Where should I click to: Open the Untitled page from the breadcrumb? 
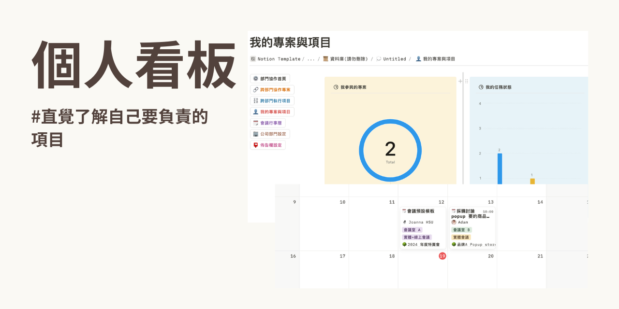(396, 58)
